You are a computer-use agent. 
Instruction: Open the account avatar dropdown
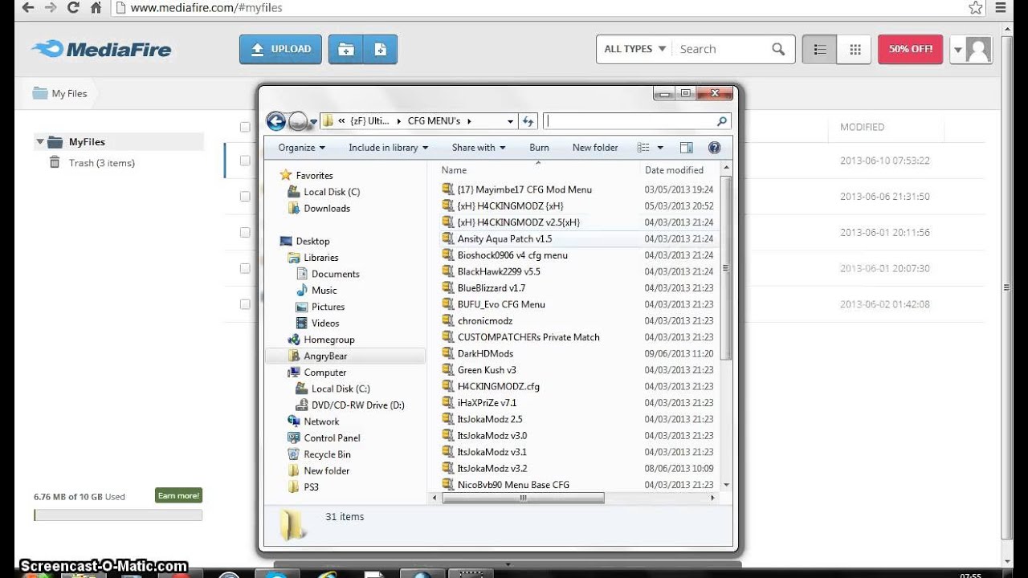click(x=971, y=49)
